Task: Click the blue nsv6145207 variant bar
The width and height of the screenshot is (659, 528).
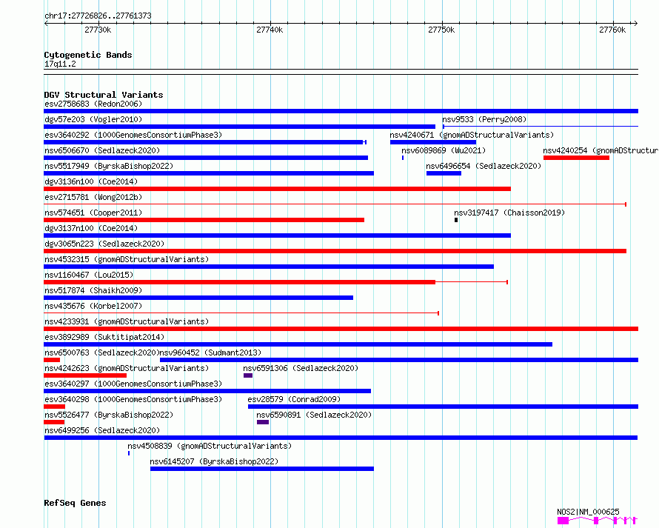Action: (262, 469)
